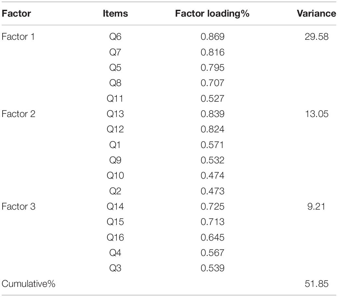Viewport: 338px width, 297px height.
Task: Select item Q10 cell
Action: coord(115,175)
